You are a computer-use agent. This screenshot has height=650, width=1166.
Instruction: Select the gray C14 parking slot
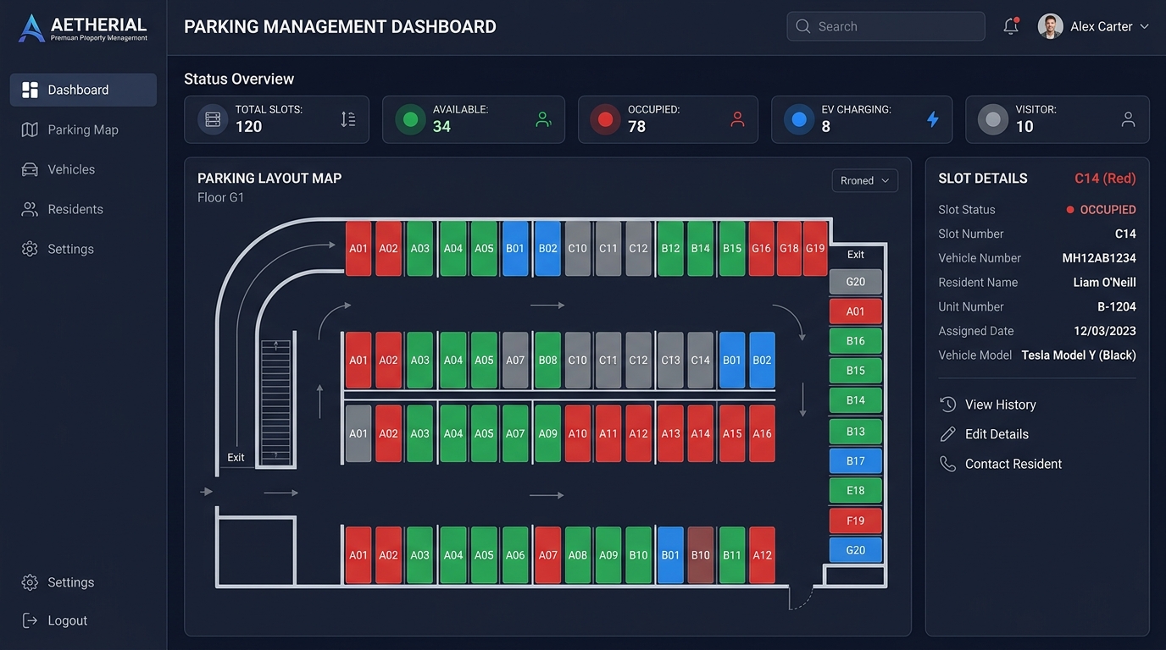[701, 360]
